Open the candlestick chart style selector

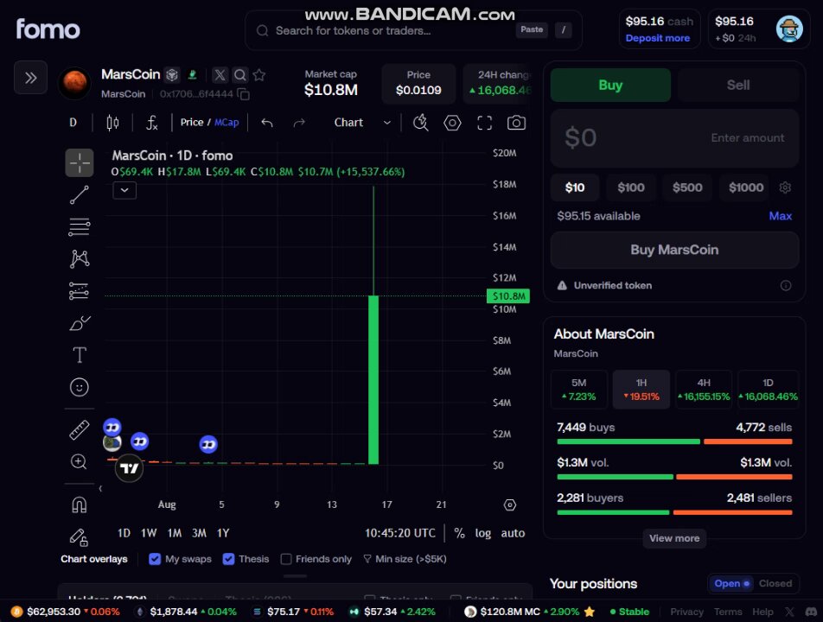pyautogui.click(x=112, y=123)
